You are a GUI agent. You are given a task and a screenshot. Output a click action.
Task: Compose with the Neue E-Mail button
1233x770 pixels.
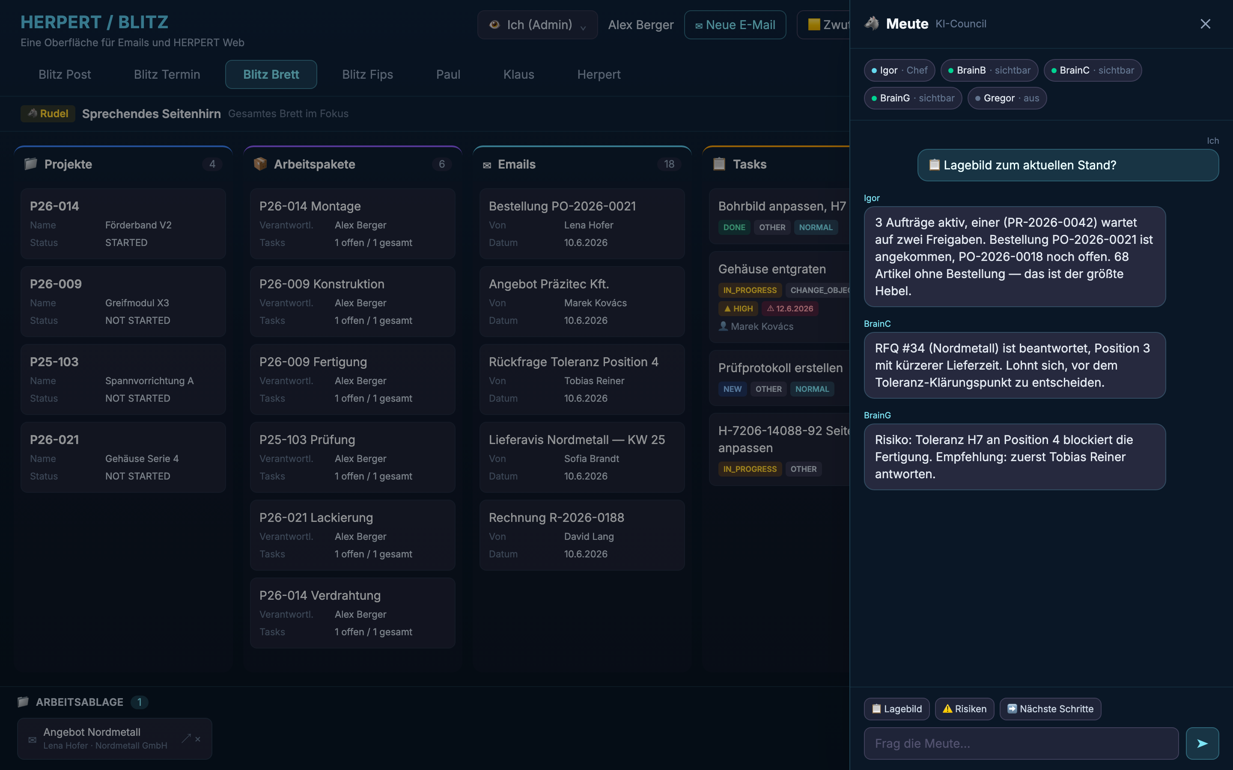point(735,24)
